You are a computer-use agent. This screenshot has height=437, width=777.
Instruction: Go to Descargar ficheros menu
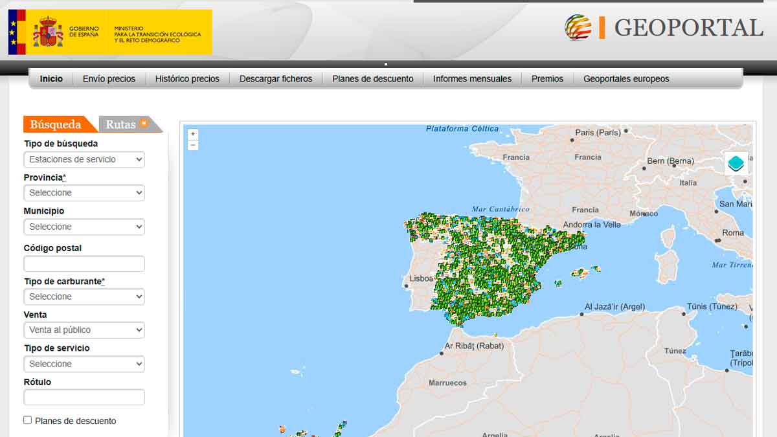coord(276,79)
